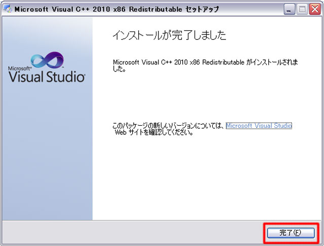The width and height of the screenshot is (324, 246).
Task: Click the text Web サイトを確認してください
Action: point(154,132)
